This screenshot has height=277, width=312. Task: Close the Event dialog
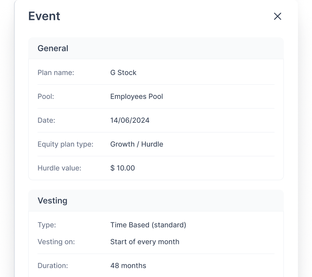click(x=278, y=16)
